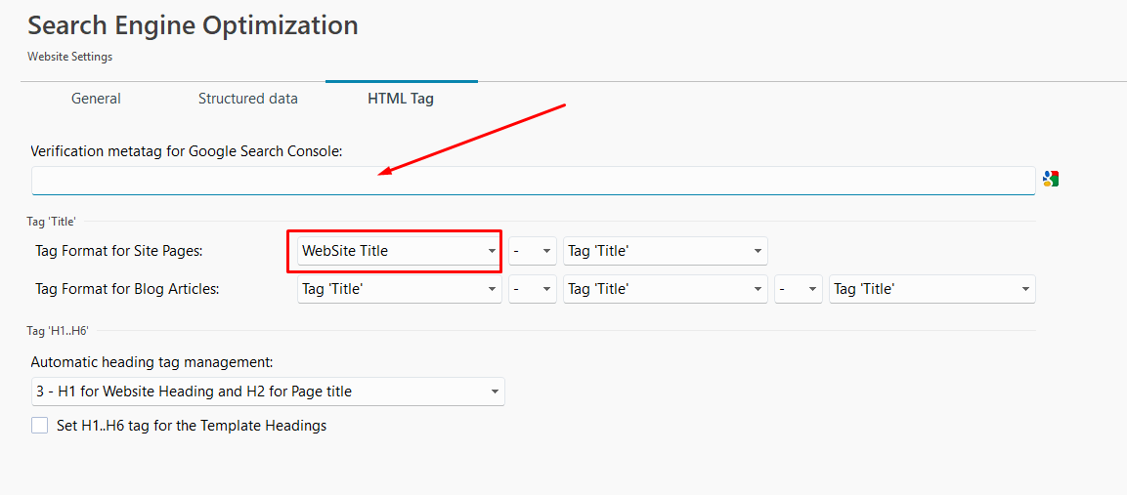The image size is (1127, 495).
Task: Click the Google icon beside the verification field
Action: pos(1051,179)
